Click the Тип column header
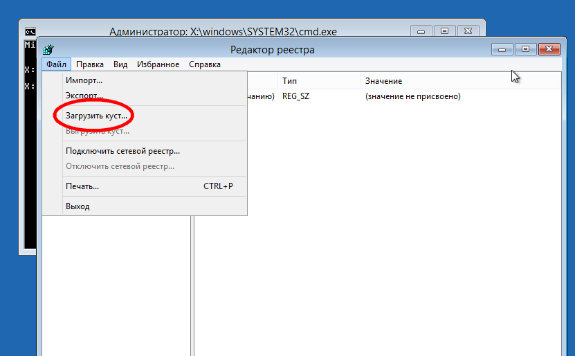The height and width of the screenshot is (356, 575). pos(319,81)
